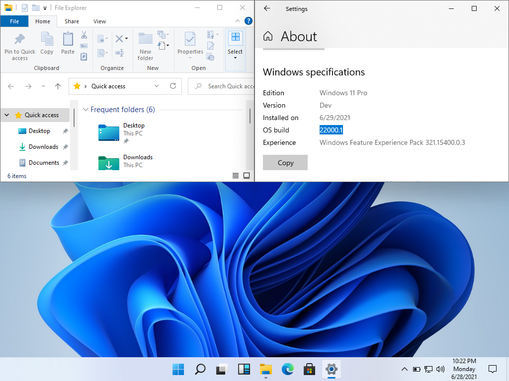Click the Feature Experience Pack value
The image size is (509, 381).
pyautogui.click(x=392, y=142)
